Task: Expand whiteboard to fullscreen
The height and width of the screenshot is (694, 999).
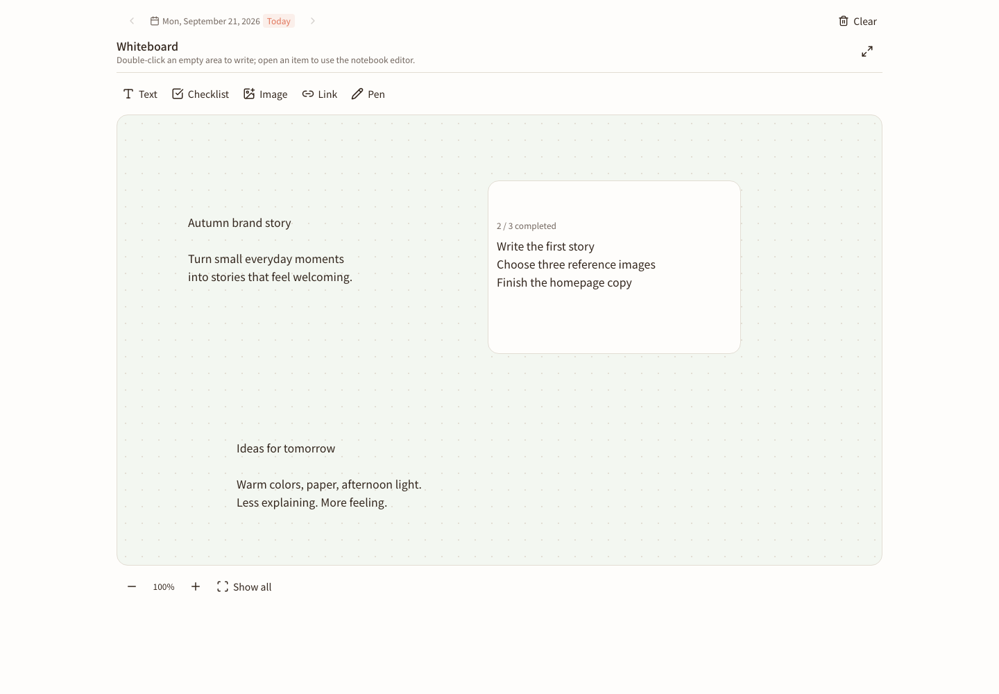Action: (867, 51)
